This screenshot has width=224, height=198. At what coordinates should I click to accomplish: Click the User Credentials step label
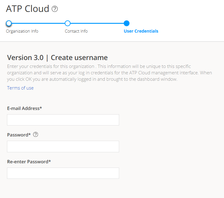[x=141, y=31]
